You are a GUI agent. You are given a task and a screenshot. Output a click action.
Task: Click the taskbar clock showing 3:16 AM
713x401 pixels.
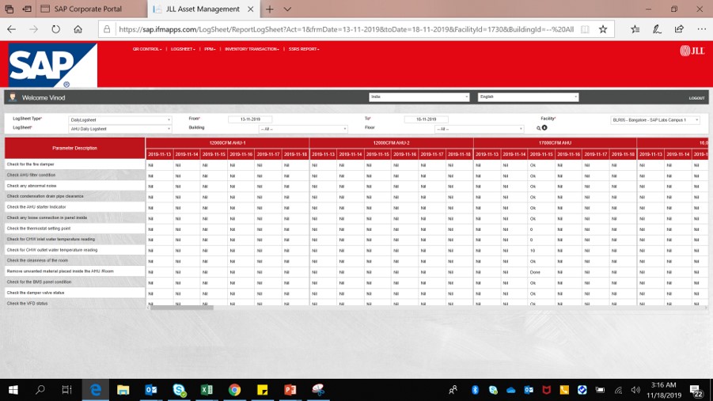(663, 390)
